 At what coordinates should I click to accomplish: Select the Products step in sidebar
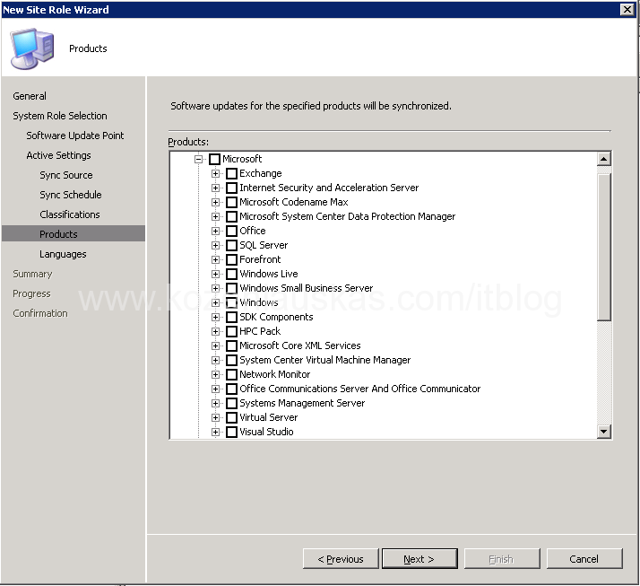coord(74,233)
